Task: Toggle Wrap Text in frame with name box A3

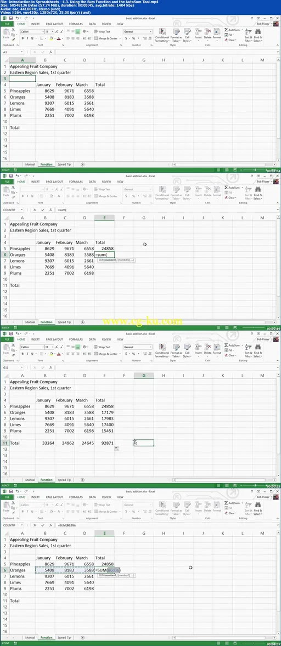Action: [102, 32]
